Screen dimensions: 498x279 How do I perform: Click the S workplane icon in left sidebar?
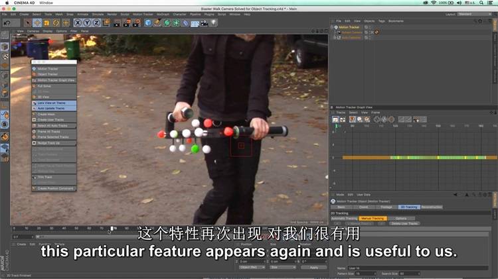tap(5, 124)
